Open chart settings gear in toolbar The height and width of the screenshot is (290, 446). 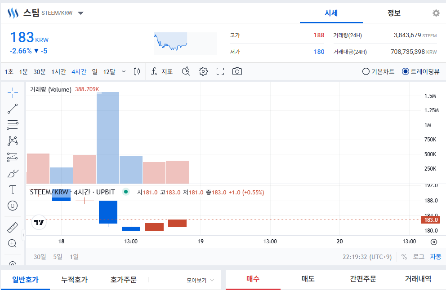click(203, 71)
